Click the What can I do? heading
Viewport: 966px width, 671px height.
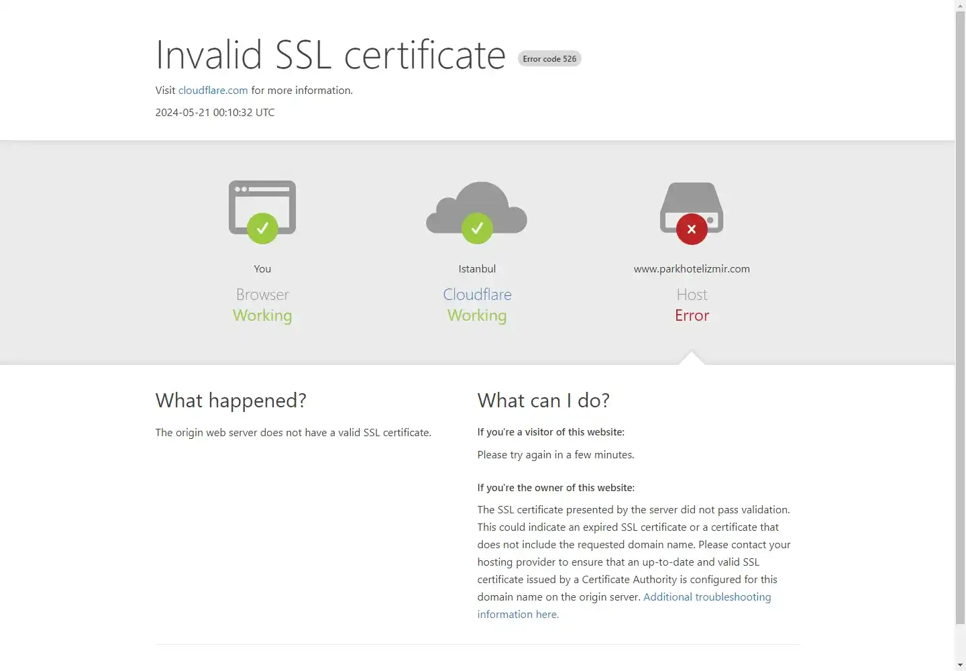(x=543, y=401)
